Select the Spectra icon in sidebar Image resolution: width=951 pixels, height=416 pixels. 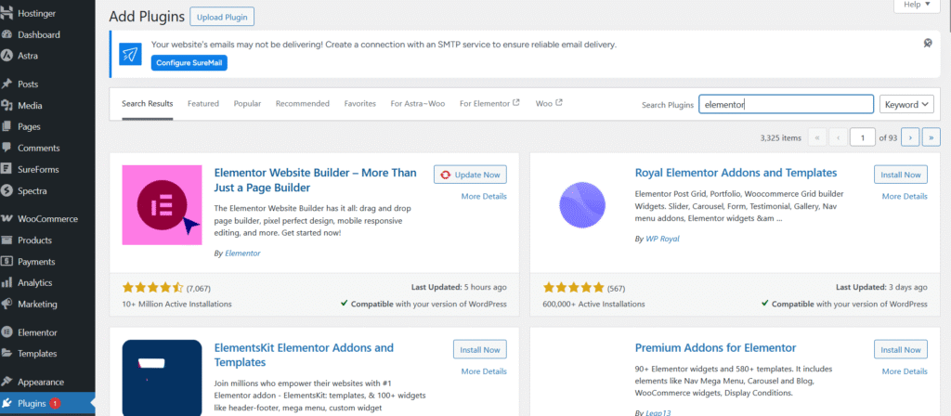click(7, 191)
